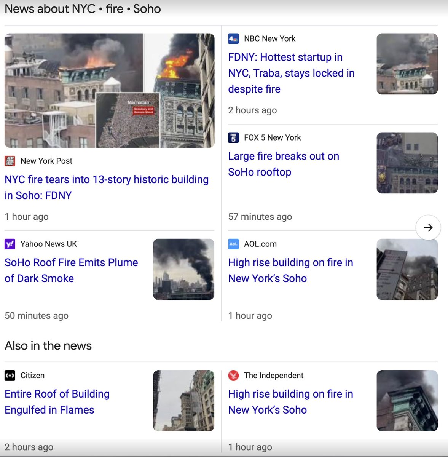Click the NBC New York logo icon
This screenshot has width=448, height=457.
pos(233,38)
